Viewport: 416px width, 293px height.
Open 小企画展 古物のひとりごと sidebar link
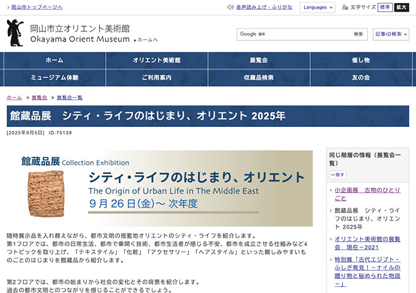pyautogui.click(x=368, y=194)
